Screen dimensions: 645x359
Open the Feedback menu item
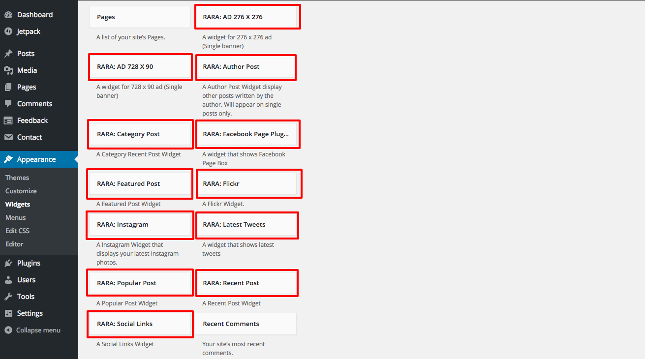(39, 120)
